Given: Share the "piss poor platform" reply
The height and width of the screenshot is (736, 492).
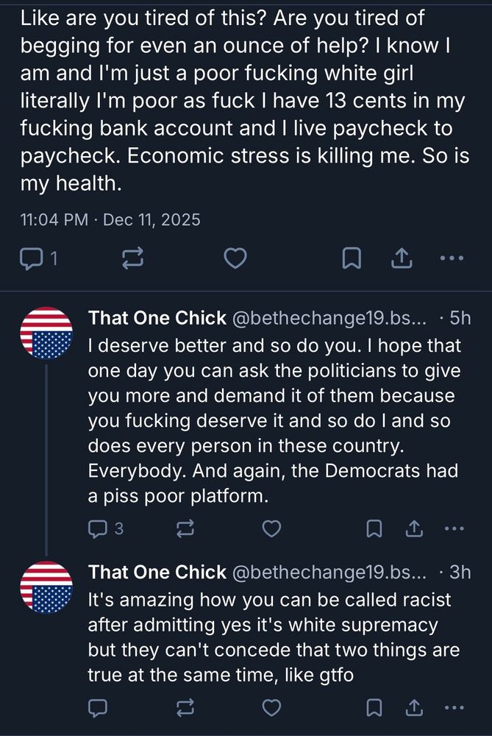Looking at the screenshot, I should pos(414,528).
